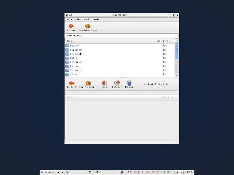The width and height of the screenshot is (234, 175).
Task: Select the Templates row name text
Action: [x=76, y=70]
